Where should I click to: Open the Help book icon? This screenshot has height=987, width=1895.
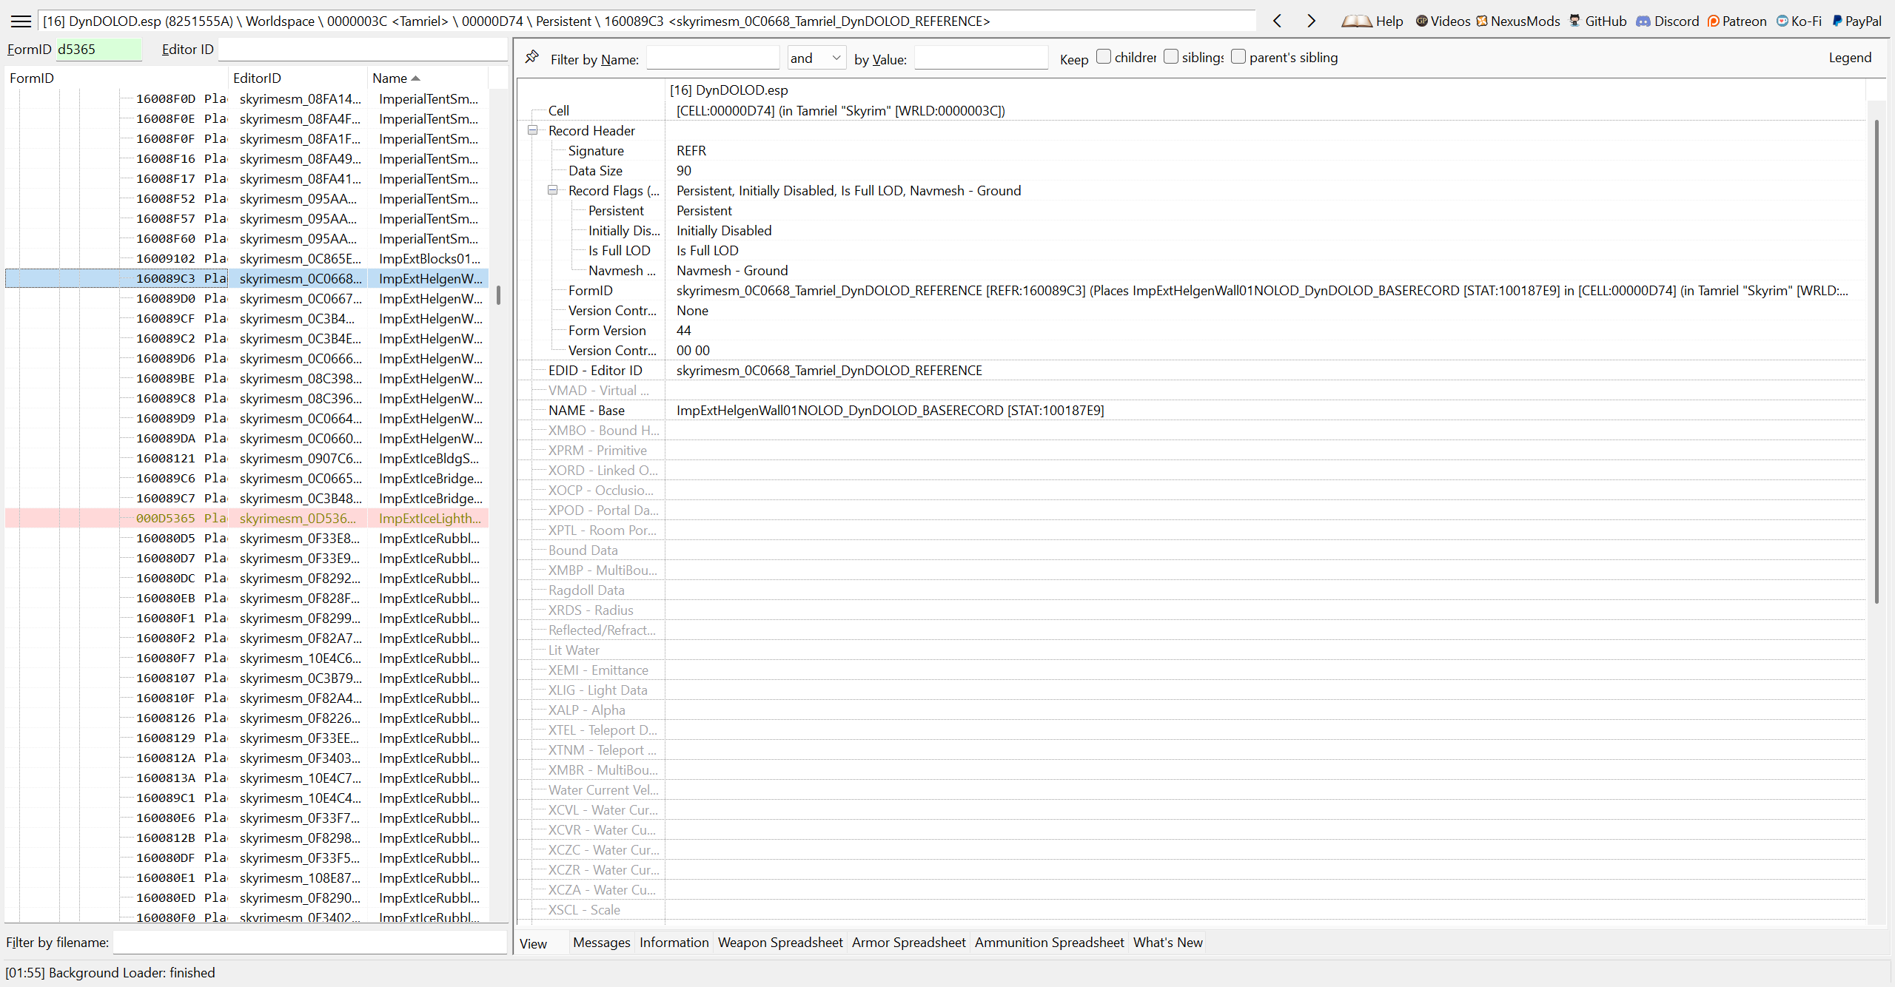pos(1357,21)
